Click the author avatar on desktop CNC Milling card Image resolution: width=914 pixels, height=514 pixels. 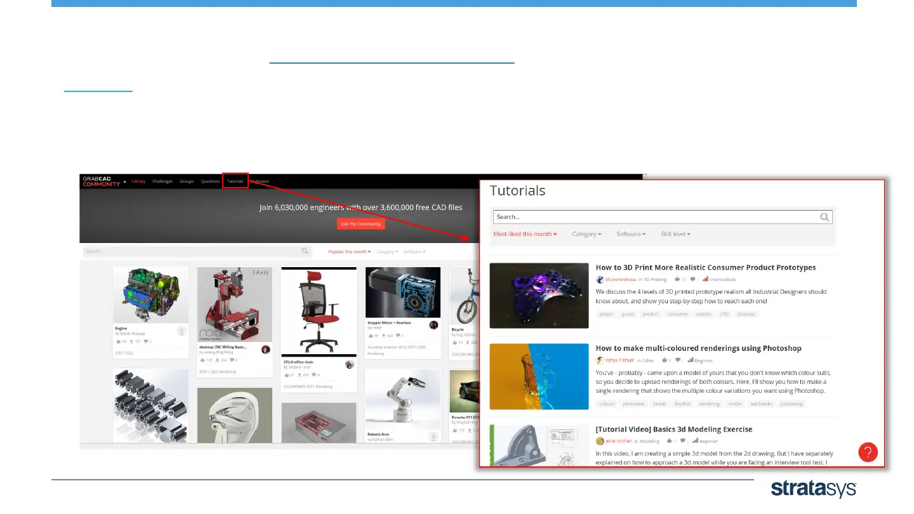pyautogui.click(x=265, y=350)
